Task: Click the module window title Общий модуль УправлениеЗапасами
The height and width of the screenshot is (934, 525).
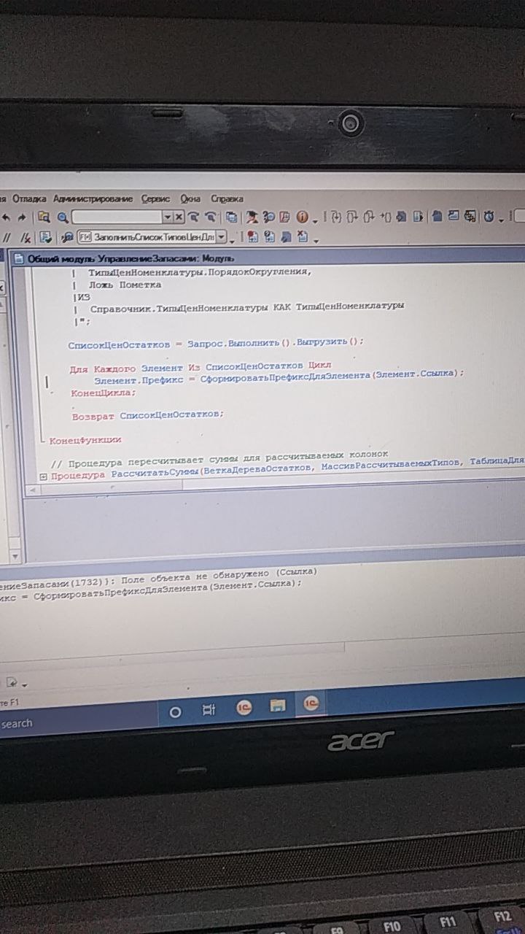Action: coord(130,258)
